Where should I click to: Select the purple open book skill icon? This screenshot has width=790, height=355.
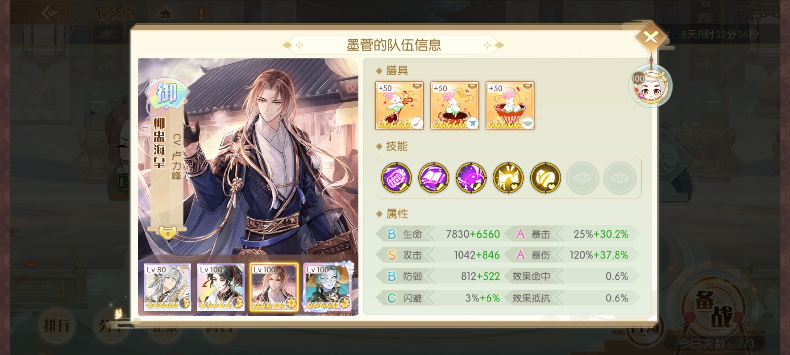click(434, 178)
